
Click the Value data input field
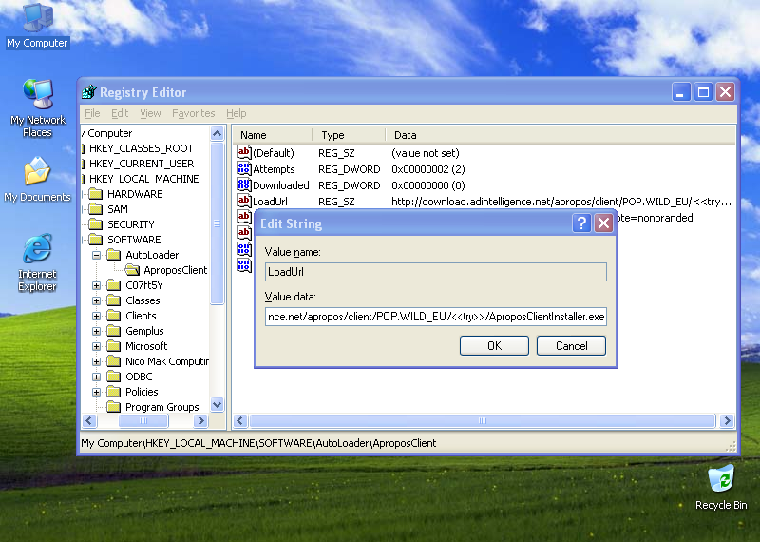(x=436, y=317)
